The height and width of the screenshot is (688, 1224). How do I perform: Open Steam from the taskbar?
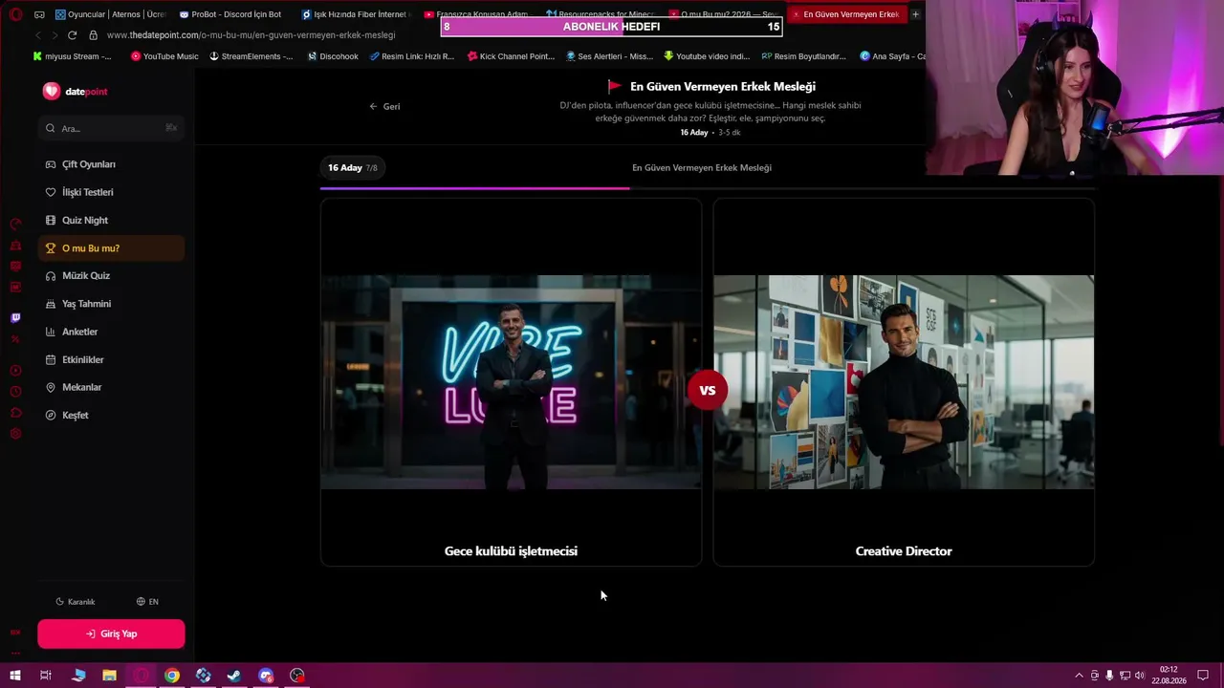234,676
